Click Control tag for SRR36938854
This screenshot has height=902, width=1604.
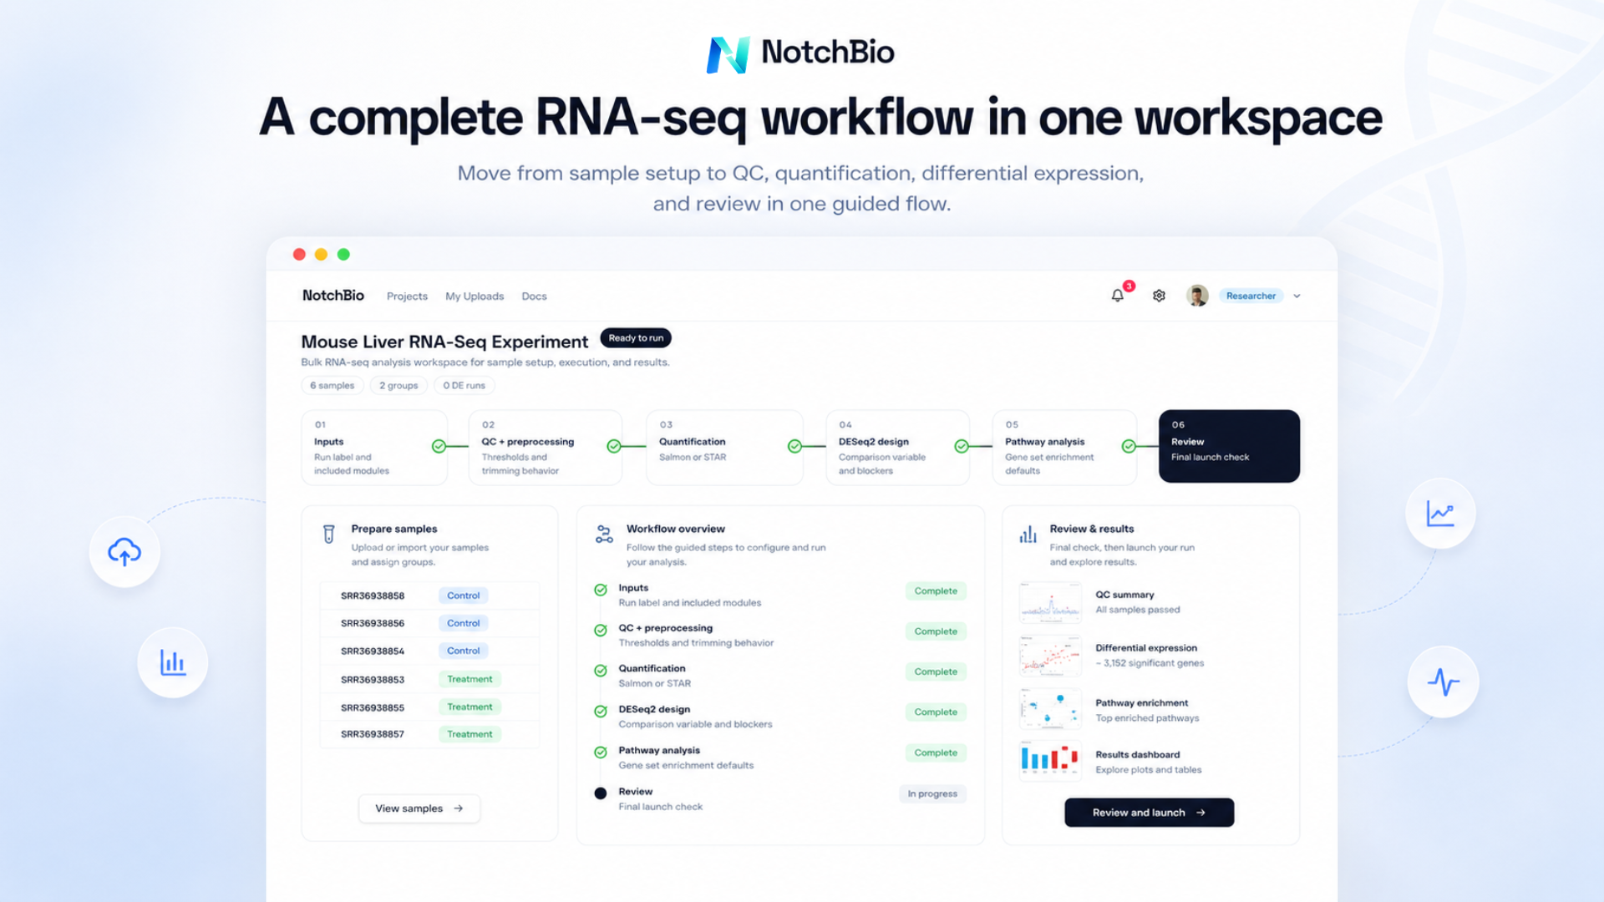pyautogui.click(x=463, y=651)
